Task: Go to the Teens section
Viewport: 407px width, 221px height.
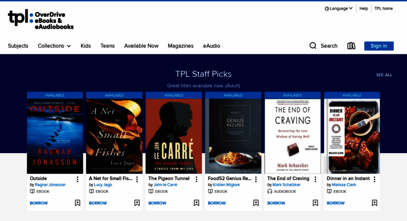Action: (107, 46)
